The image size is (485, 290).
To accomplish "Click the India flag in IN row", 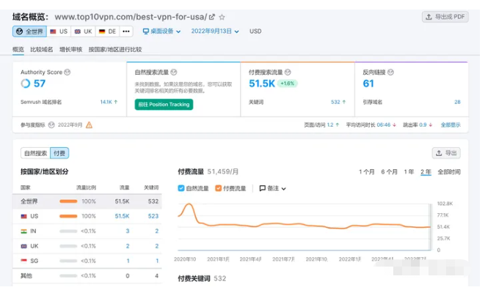I will (23, 231).
